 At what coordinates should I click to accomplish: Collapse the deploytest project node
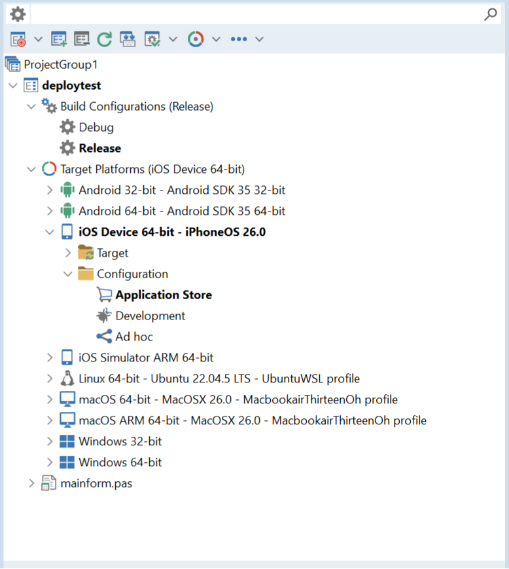pyautogui.click(x=13, y=86)
